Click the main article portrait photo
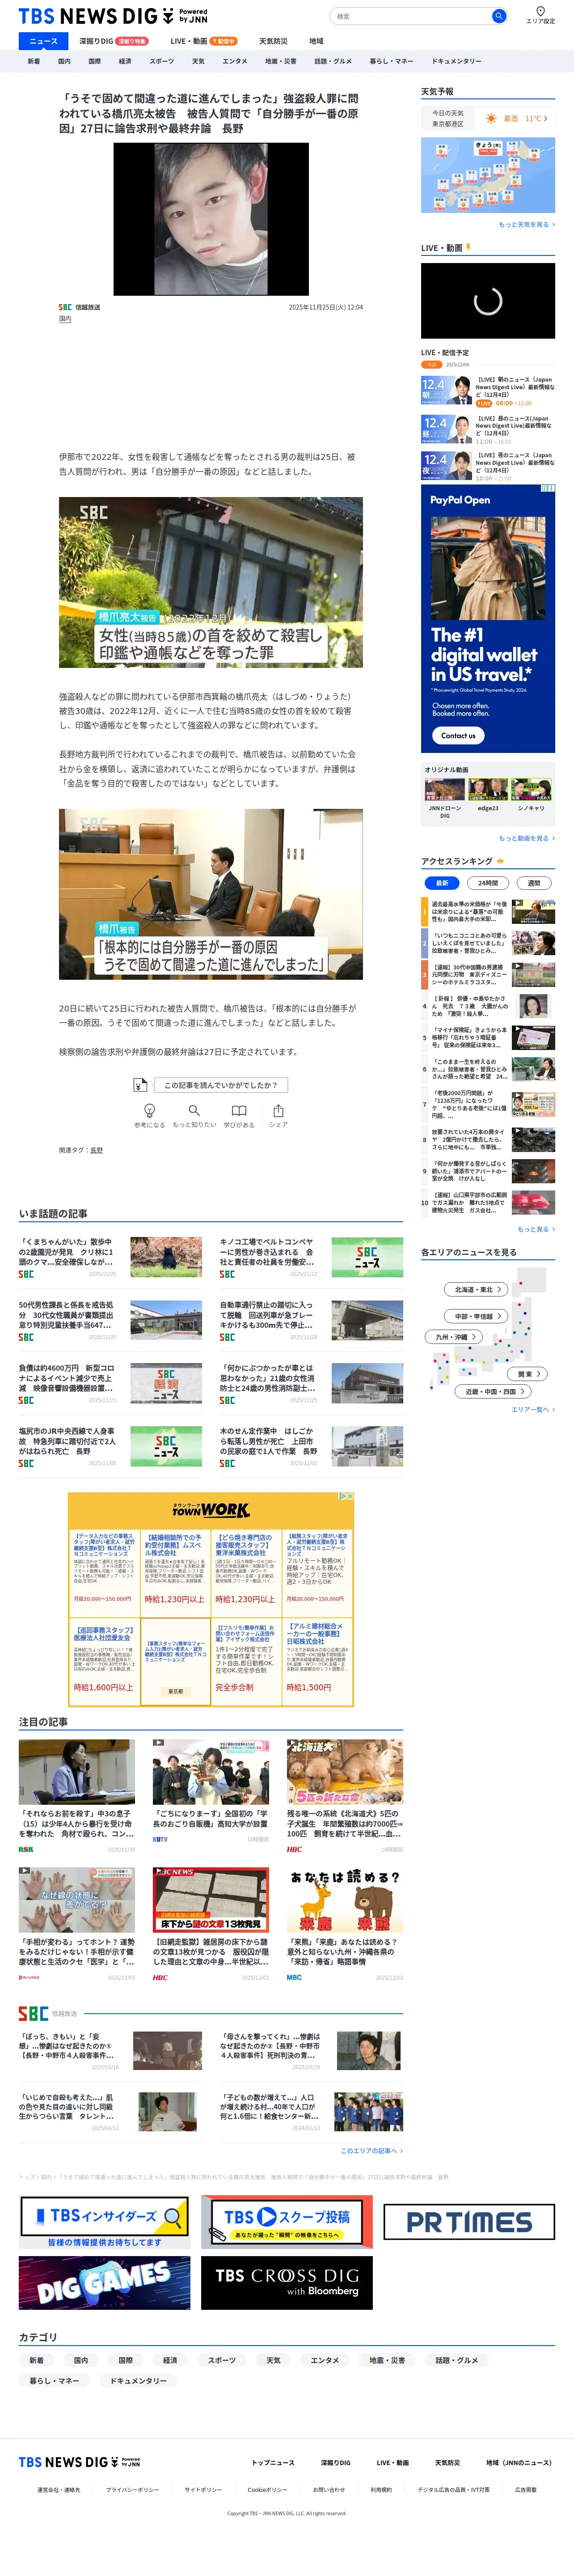 (x=211, y=219)
